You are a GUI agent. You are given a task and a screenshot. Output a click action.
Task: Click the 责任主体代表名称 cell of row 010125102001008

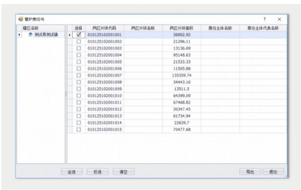tap(263, 82)
